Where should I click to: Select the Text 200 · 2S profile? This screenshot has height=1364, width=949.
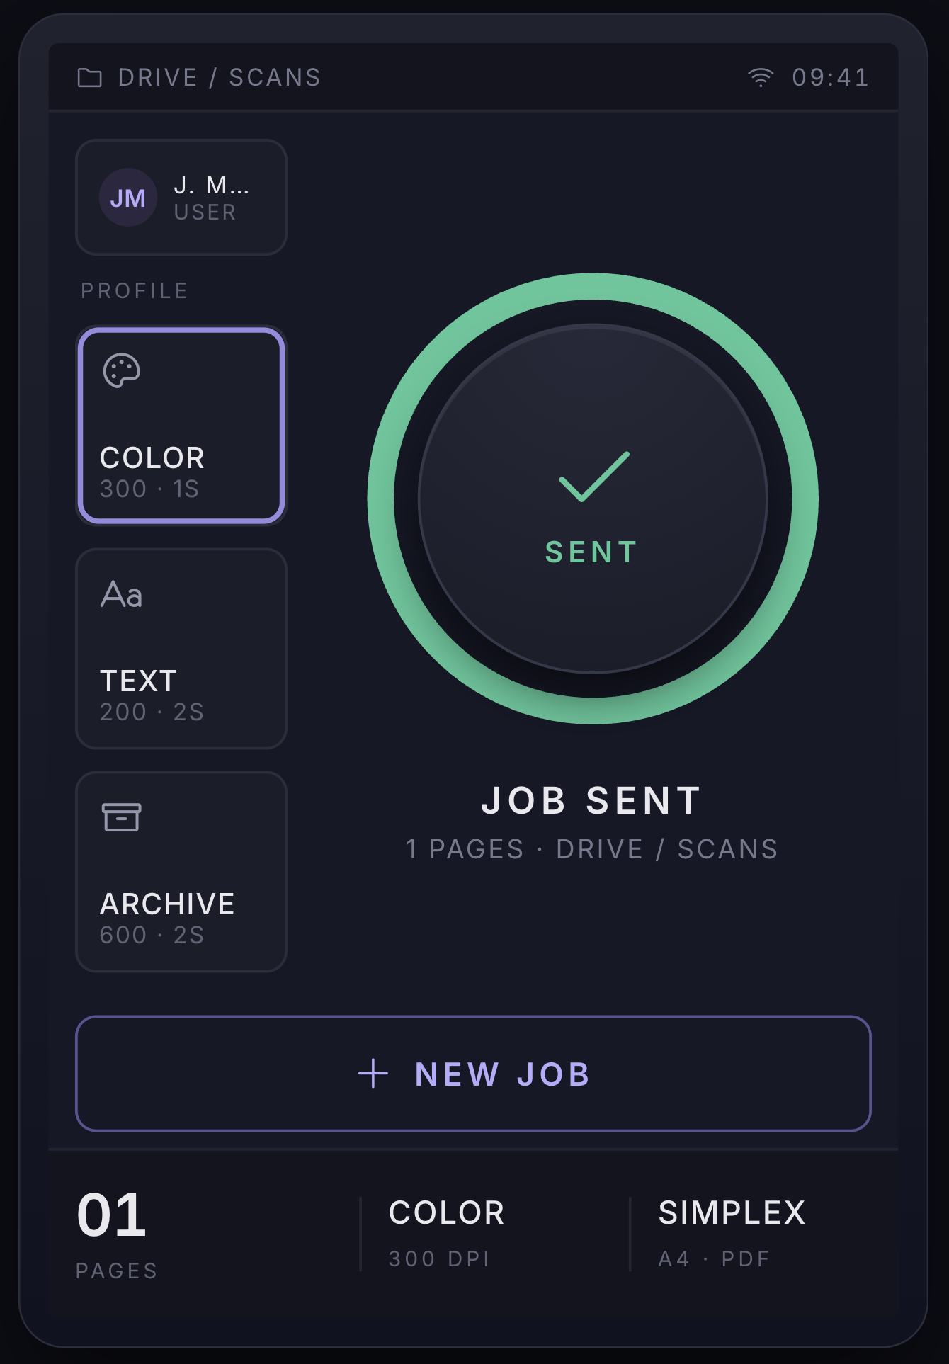click(x=181, y=649)
